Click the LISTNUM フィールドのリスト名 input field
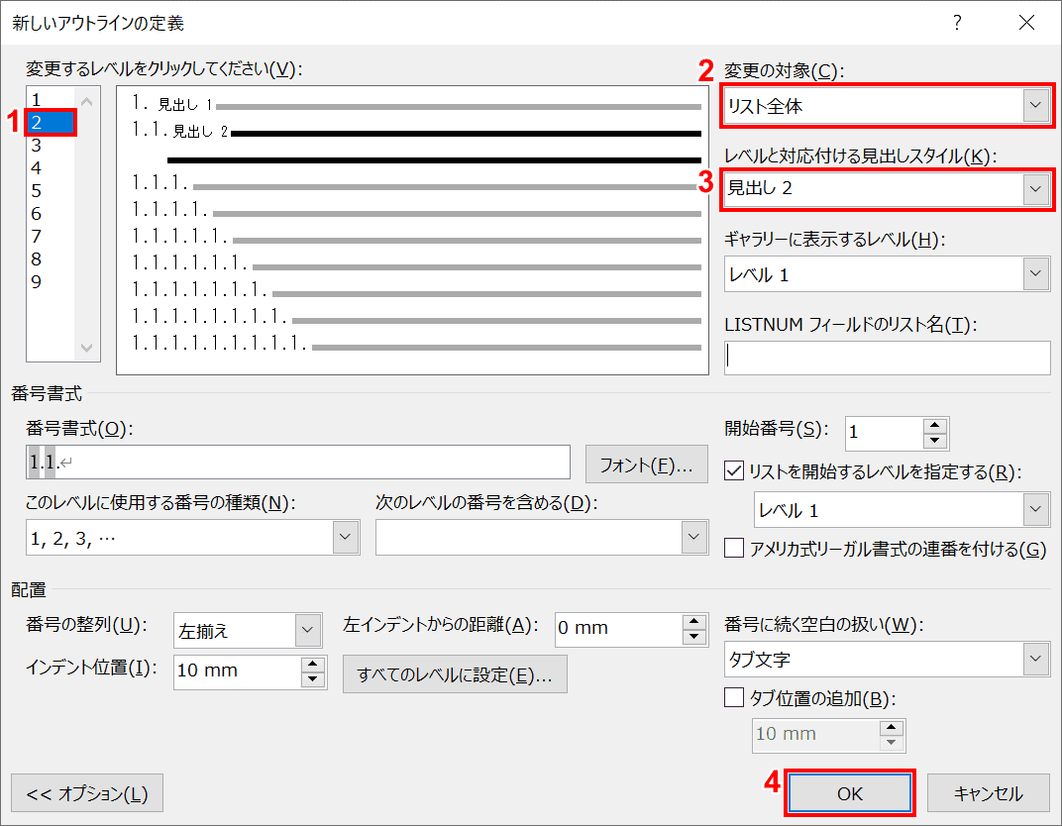 (x=887, y=358)
